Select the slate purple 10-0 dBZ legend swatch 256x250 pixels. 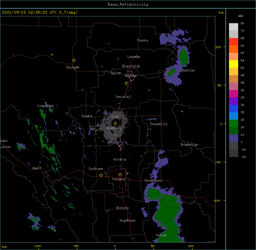point(233,138)
